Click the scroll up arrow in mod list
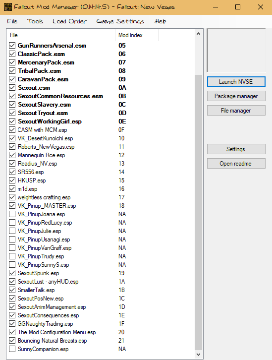Image resolution: width=272 pixels, height=360 pixels. tap(198, 34)
